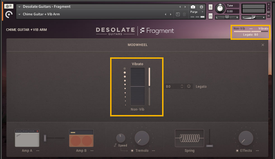This screenshot has width=275, height=159.
Task: Select the Amp B amplifier thumbnail
Action: click(81, 138)
